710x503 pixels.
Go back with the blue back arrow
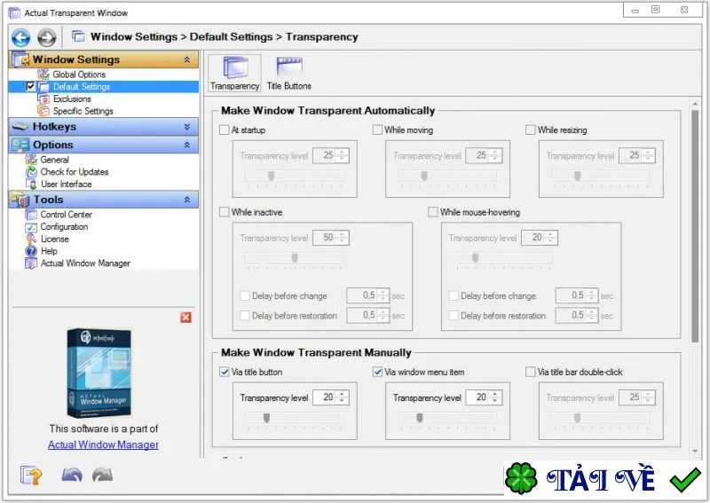(20, 37)
